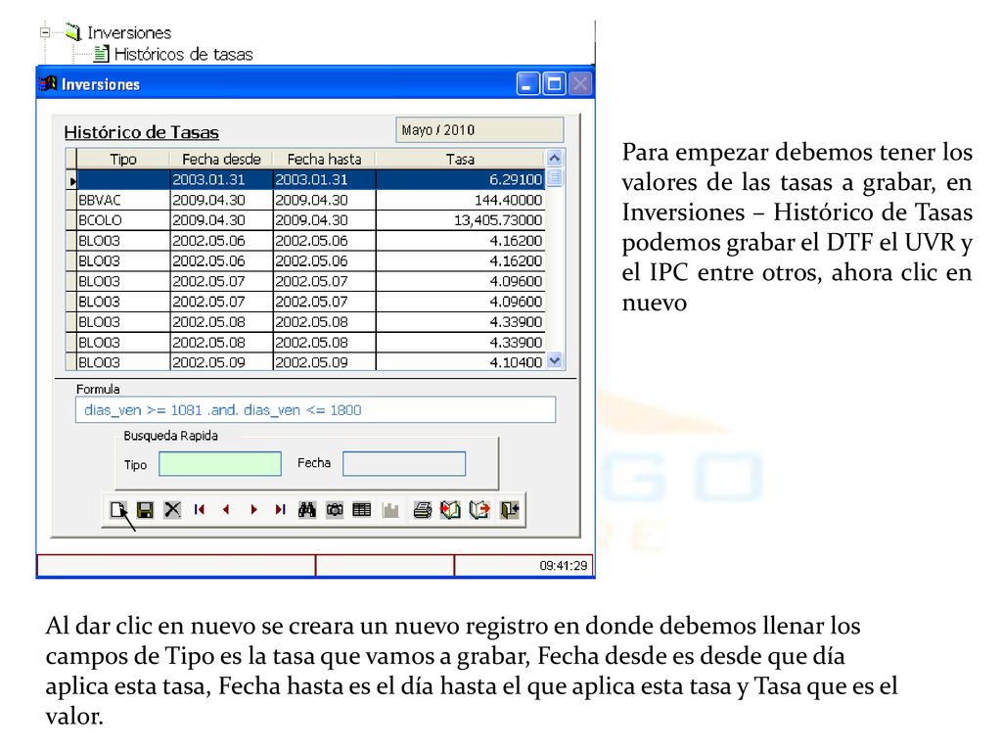
Task: Save the record with the floppy disk icon
Action: (145, 509)
